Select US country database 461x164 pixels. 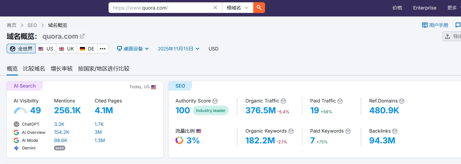pyautogui.click(x=46, y=49)
